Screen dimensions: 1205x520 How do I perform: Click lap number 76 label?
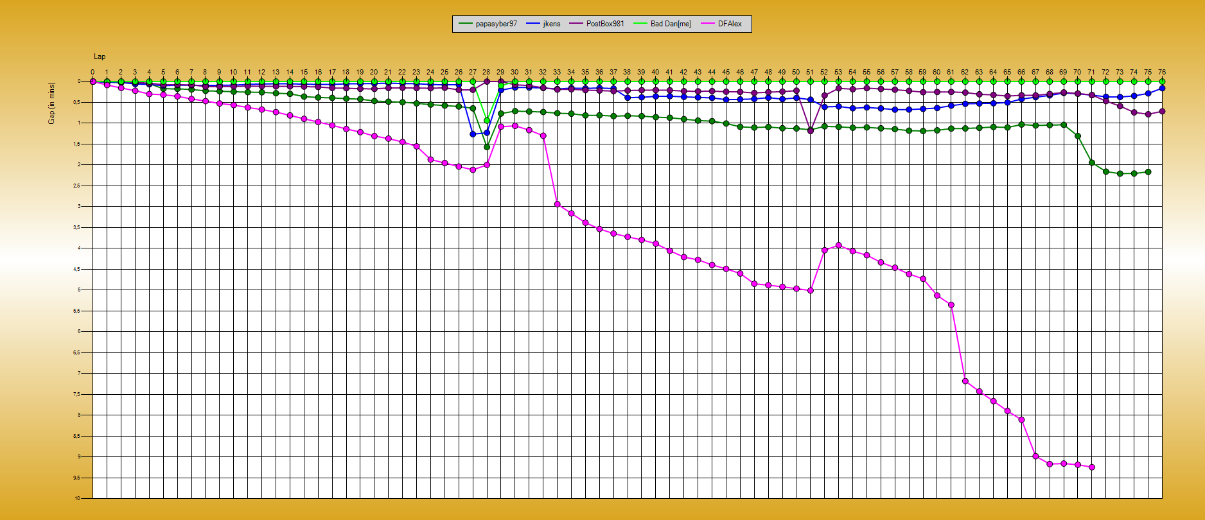pos(1162,73)
